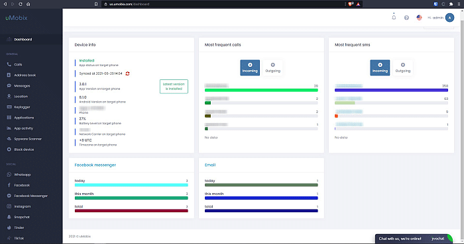Viewport: 464px width, 244px height.
Task: Refresh sync with red sync icon
Action: point(127,73)
